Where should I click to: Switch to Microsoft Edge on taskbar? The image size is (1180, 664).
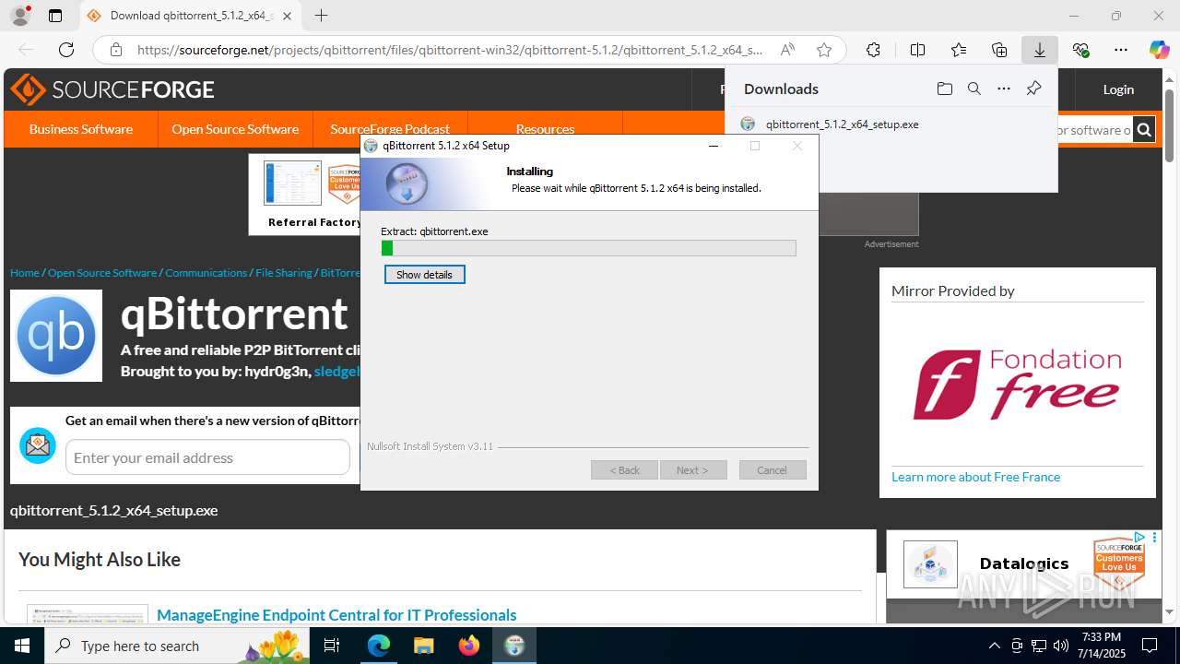[x=379, y=646]
